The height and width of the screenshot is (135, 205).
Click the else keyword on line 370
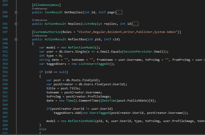coord(43,129)
